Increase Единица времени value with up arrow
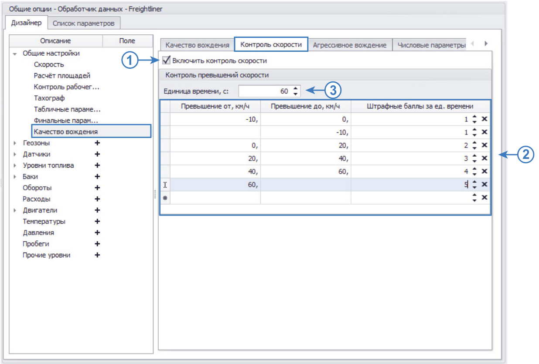The height and width of the screenshot is (364, 539). [296, 88]
